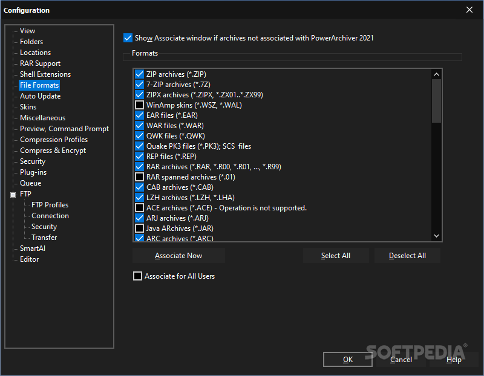Screen dimensions: 484x376
Task: Uncheck REP files (*.REP)
Action: (140, 157)
